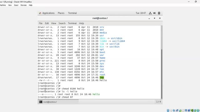This screenshot has width=200, height=112.
Task: Click the 'sbin' symlink name
Action: tap(102, 38)
